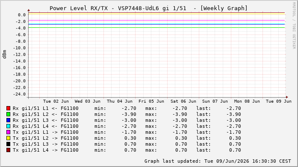The width and height of the screenshot is (298, 167).
Task: Click the '-24.0' y-axis tick label
Action: click(19, 94)
